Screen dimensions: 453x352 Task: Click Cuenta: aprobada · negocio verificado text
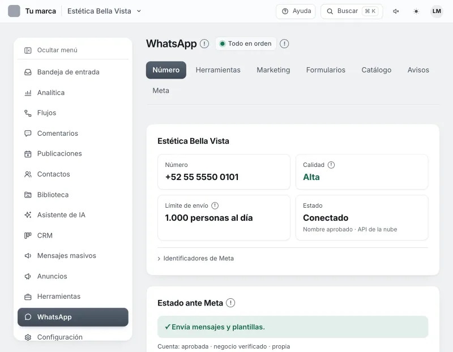pos(224,346)
